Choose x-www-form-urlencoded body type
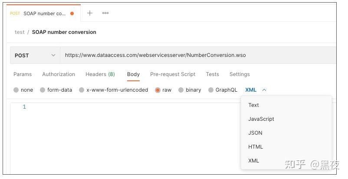Screen dimensions: 348x179 click(82, 90)
